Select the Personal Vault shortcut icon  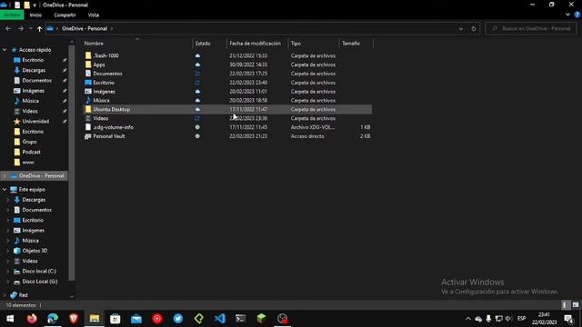(x=88, y=136)
